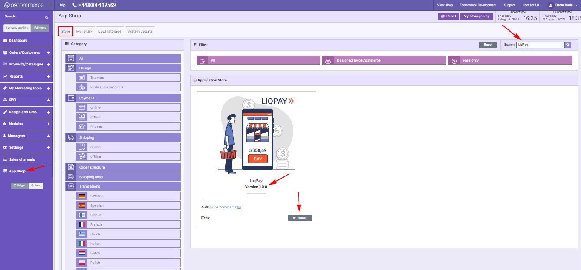581x270 pixels.
Task: Open Contact Us link
Action: point(531,5)
